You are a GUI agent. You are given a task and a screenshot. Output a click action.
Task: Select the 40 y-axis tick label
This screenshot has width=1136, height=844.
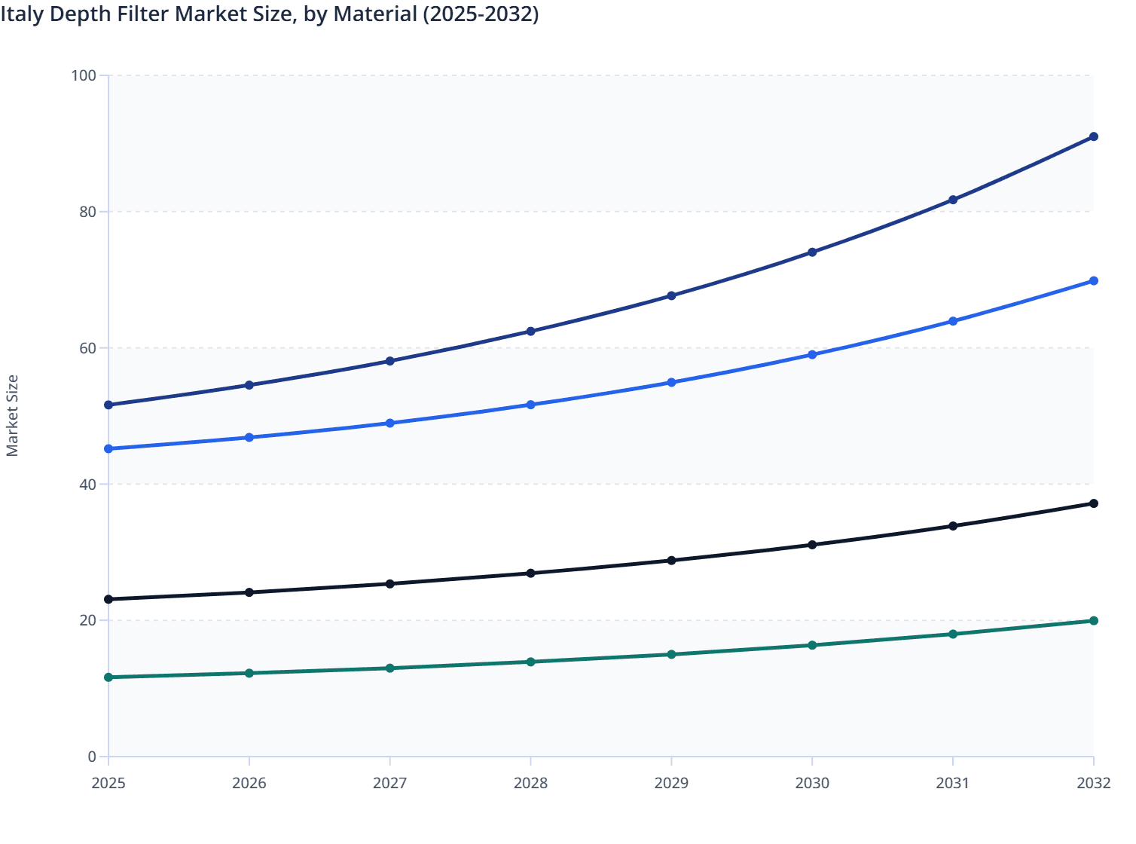(x=87, y=485)
